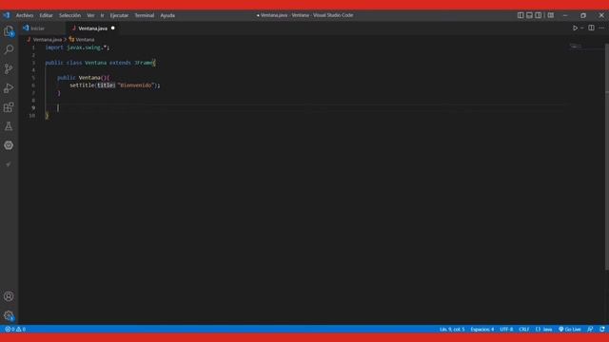Click the text "public class Ventana extends JFrame"
This screenshot has height=342, width=609.
coord(99,63)
